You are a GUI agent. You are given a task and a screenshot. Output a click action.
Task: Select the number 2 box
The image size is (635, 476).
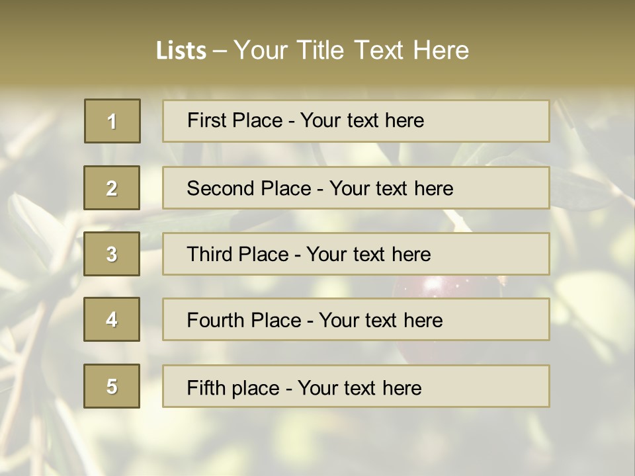pos(112,188)
